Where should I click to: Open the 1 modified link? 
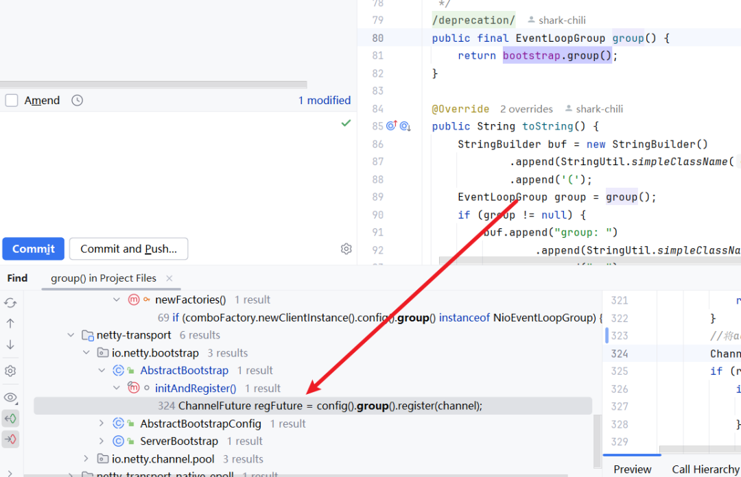(x=324, y=100)
